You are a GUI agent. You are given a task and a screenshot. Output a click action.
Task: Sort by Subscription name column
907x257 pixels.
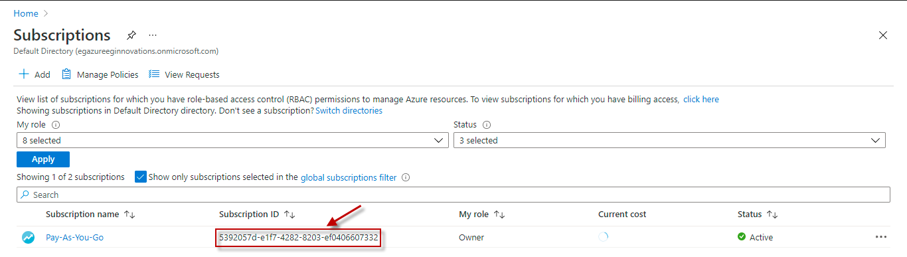coord(90,214)
